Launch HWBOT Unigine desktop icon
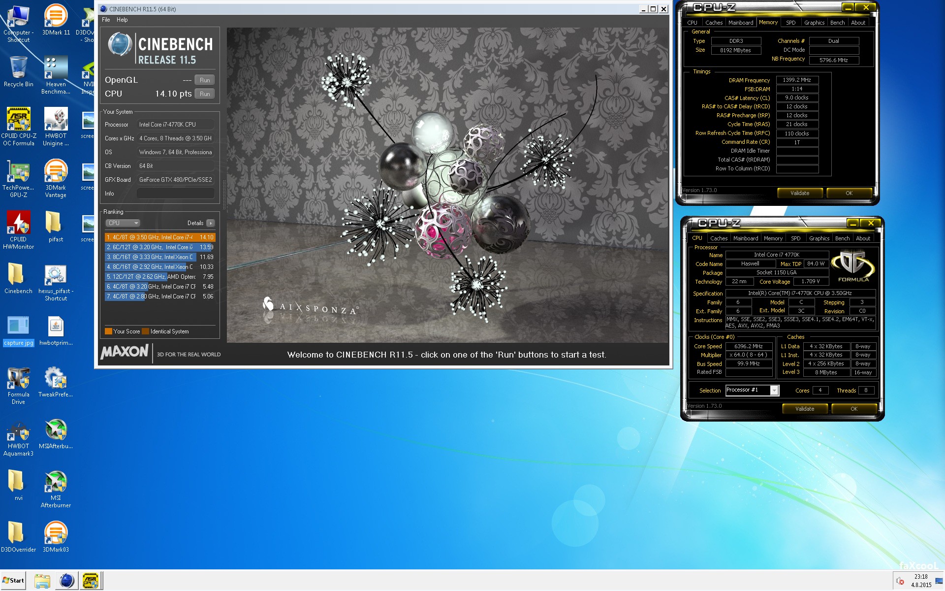945x591 pixels. tap(56, 127)
